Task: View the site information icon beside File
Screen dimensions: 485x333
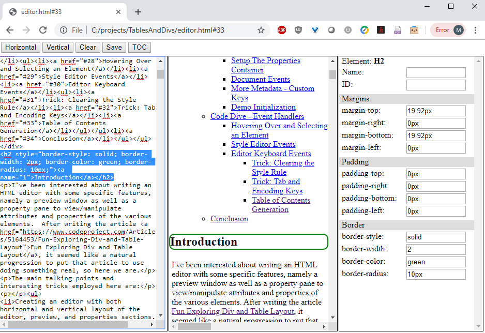Action: click(64, 30)
